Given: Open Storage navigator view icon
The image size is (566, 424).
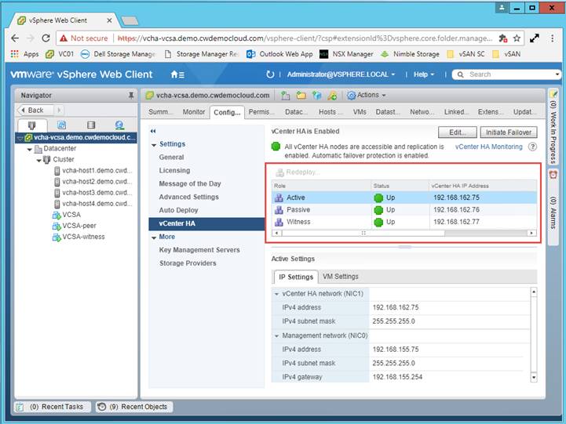Looking at the screenshot, I should click(x=91, y=125).
